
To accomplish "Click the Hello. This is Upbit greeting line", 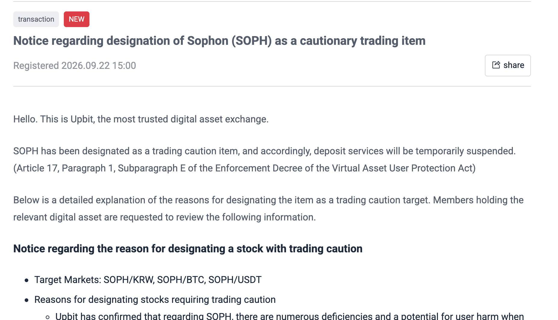I will pos(141,119).
